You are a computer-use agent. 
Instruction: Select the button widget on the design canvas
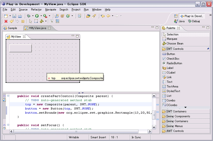[x=20, y=48]
